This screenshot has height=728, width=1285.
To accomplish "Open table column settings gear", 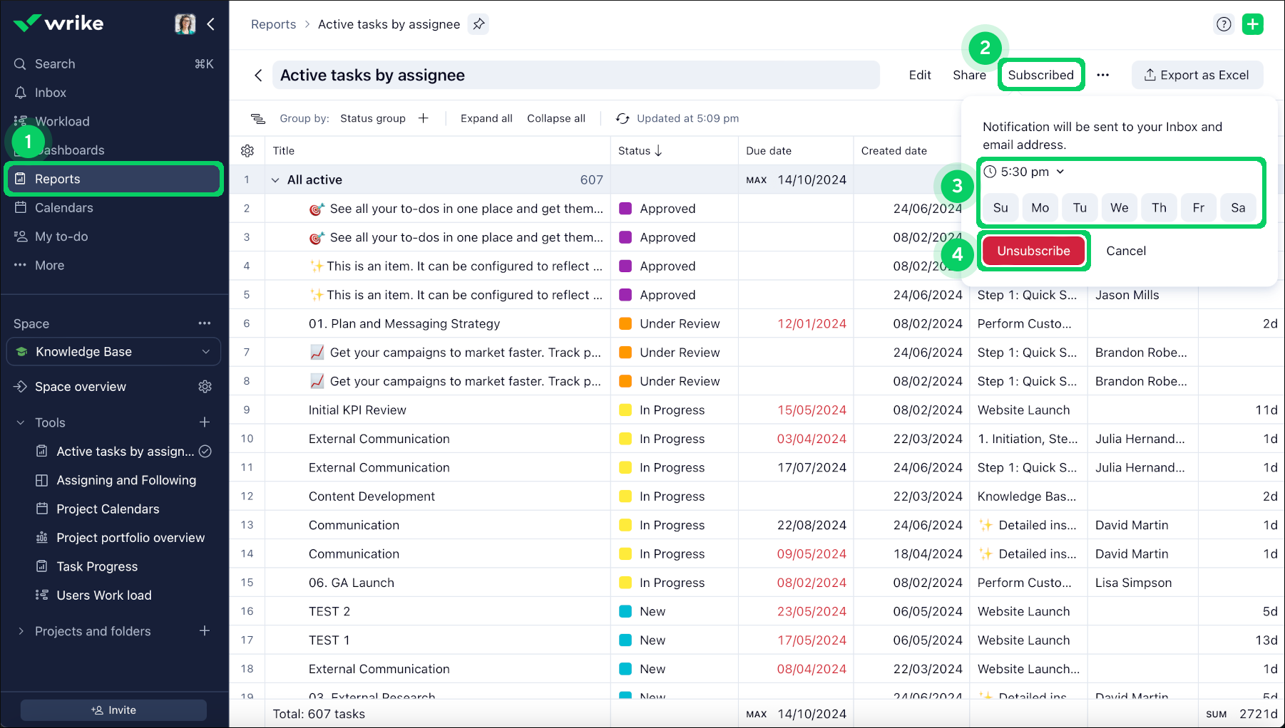I will (x=247, y=151).
